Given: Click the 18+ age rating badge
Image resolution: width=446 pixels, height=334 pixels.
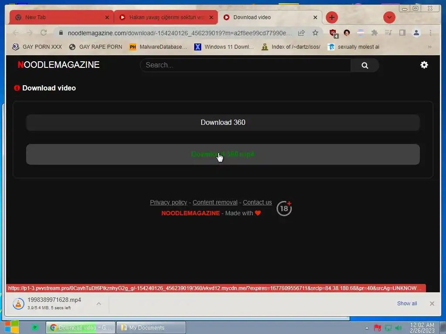Looking at the screenshot, I should click(x=284, y=208).
